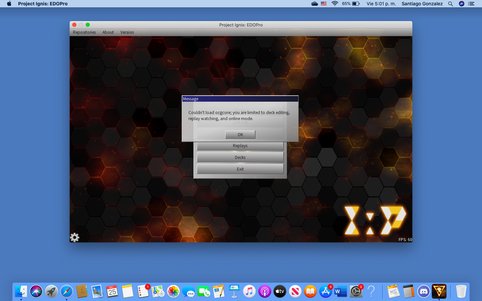The height and width of the screenshot is (301, 482).
Task: Open the App Store from the Dock
Action: pyautogui.click(x=325, y=291)
